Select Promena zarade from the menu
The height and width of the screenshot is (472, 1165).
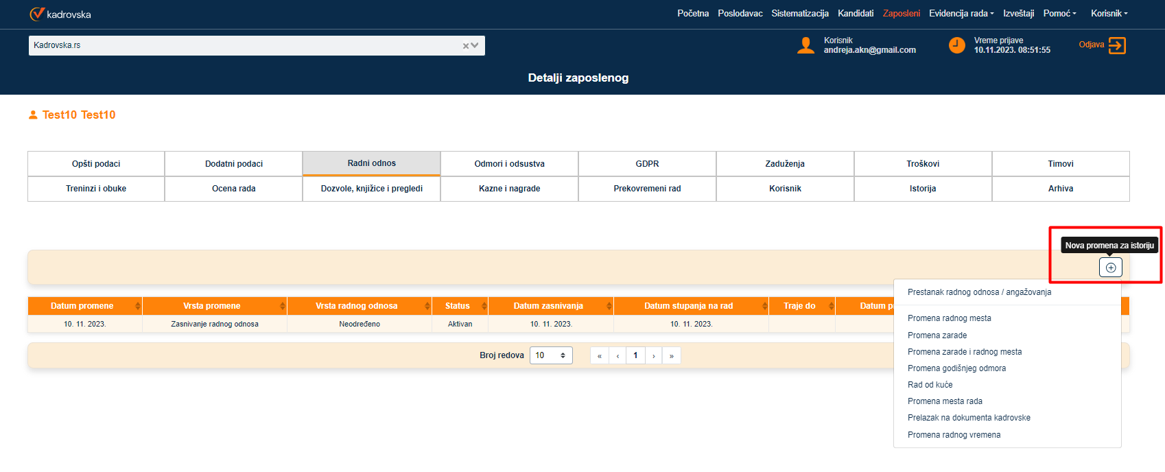click(x=937, y=335)
